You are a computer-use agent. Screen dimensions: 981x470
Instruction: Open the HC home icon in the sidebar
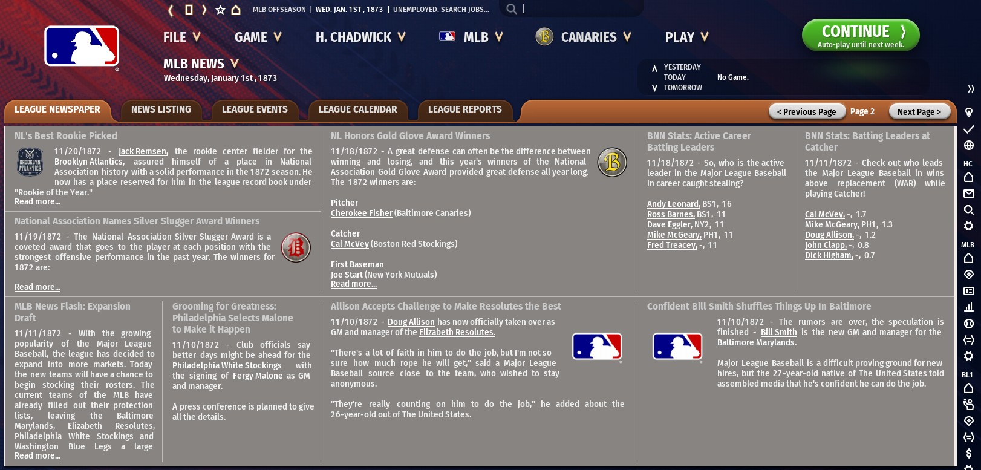click(x=968, y=177)
